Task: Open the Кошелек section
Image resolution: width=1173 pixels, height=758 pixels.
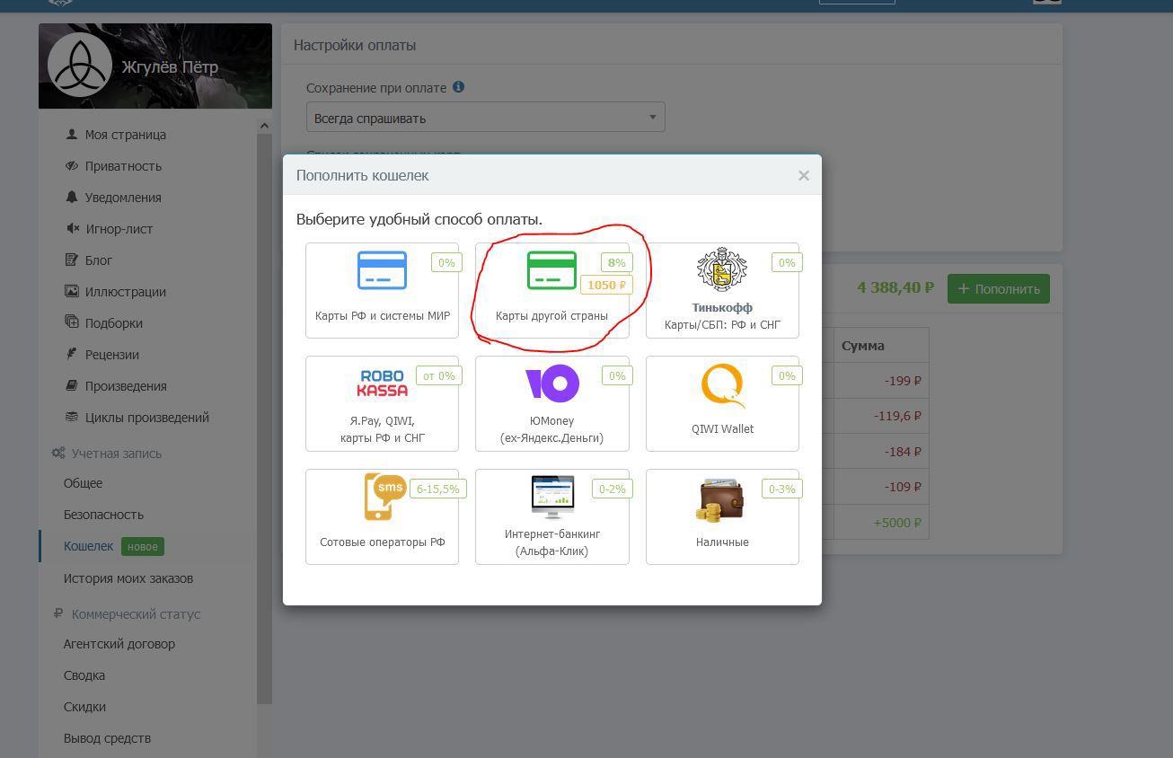Action: click(88, 546)
